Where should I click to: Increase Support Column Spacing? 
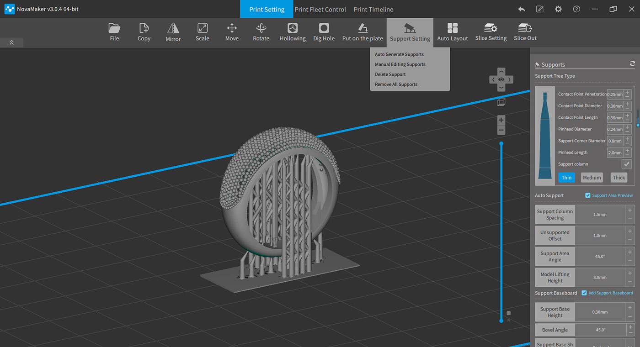pyautogui.click(x=630, y=210)
